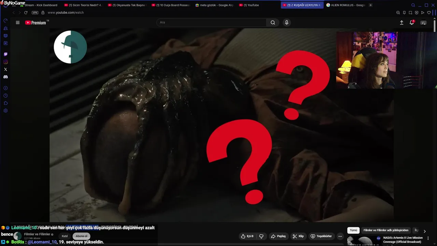The height and width of the screenshot is (246, 437).
Task: Select the Tümü filter chip
Action: point(353,230)
